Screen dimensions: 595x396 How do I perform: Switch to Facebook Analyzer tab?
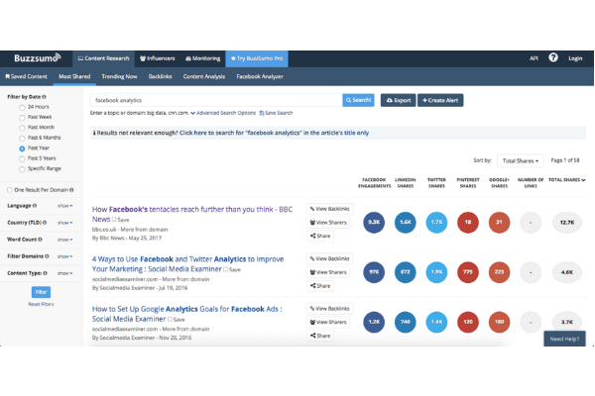coord(260,76)
